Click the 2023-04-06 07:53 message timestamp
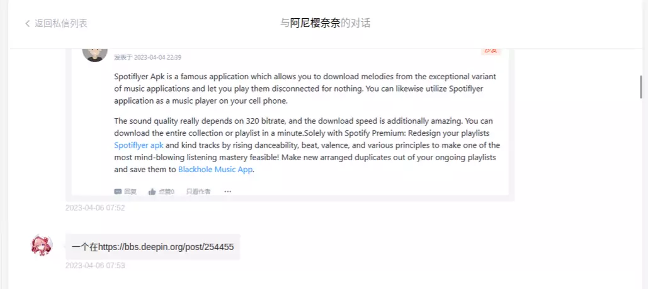 [95, 266]
